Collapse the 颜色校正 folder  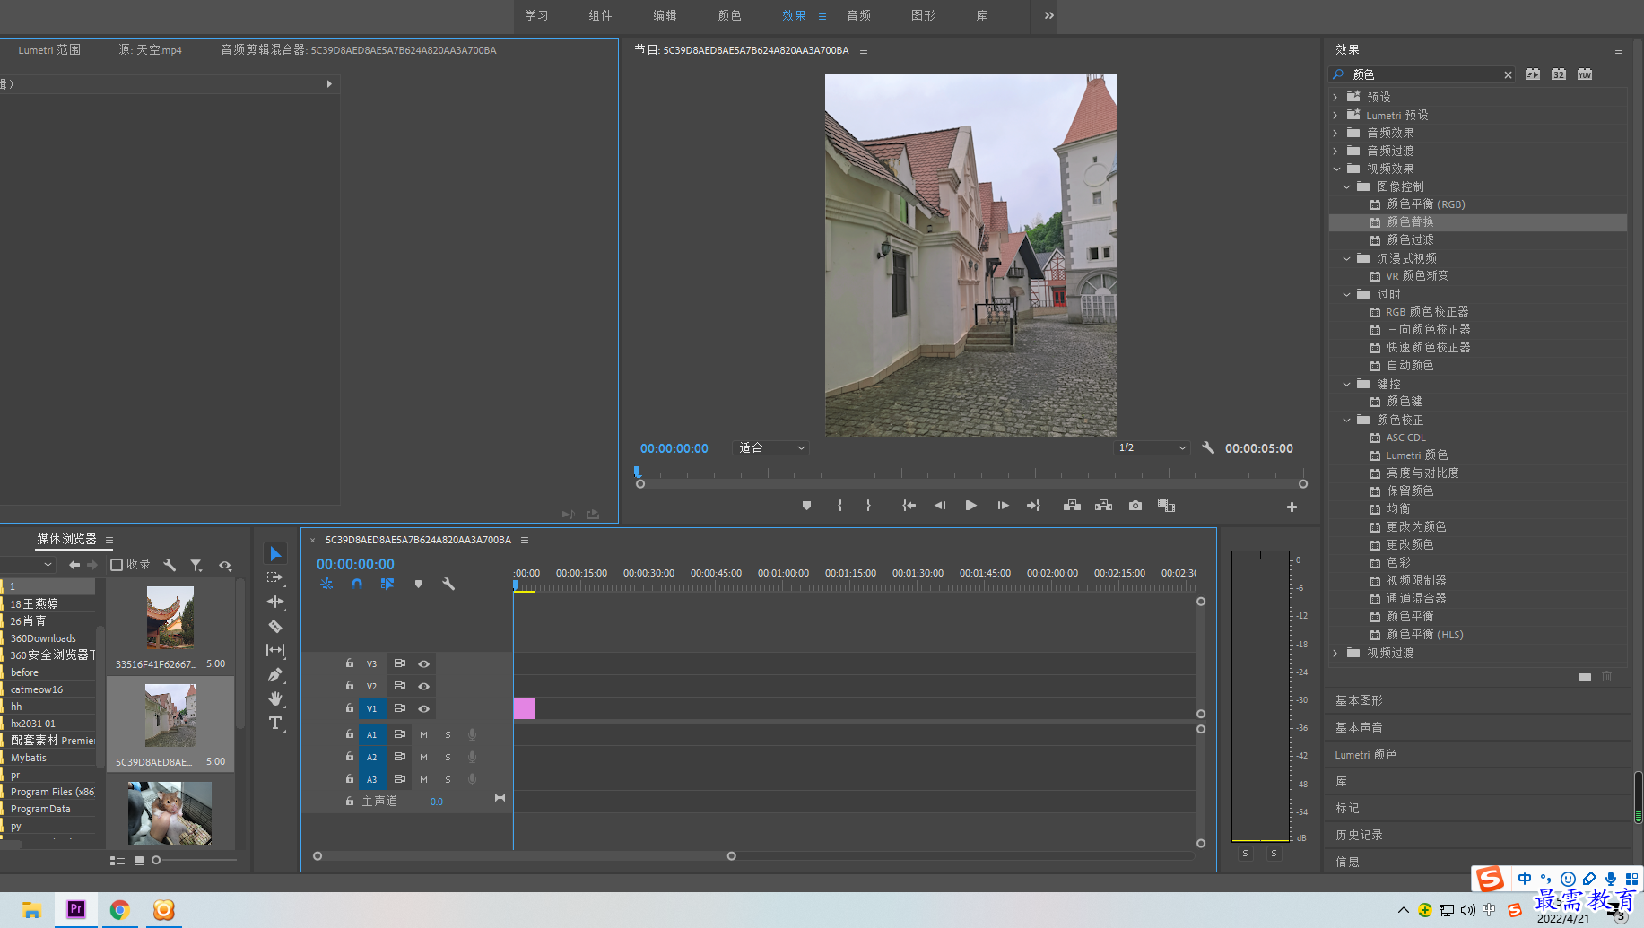pos(1346,420)
